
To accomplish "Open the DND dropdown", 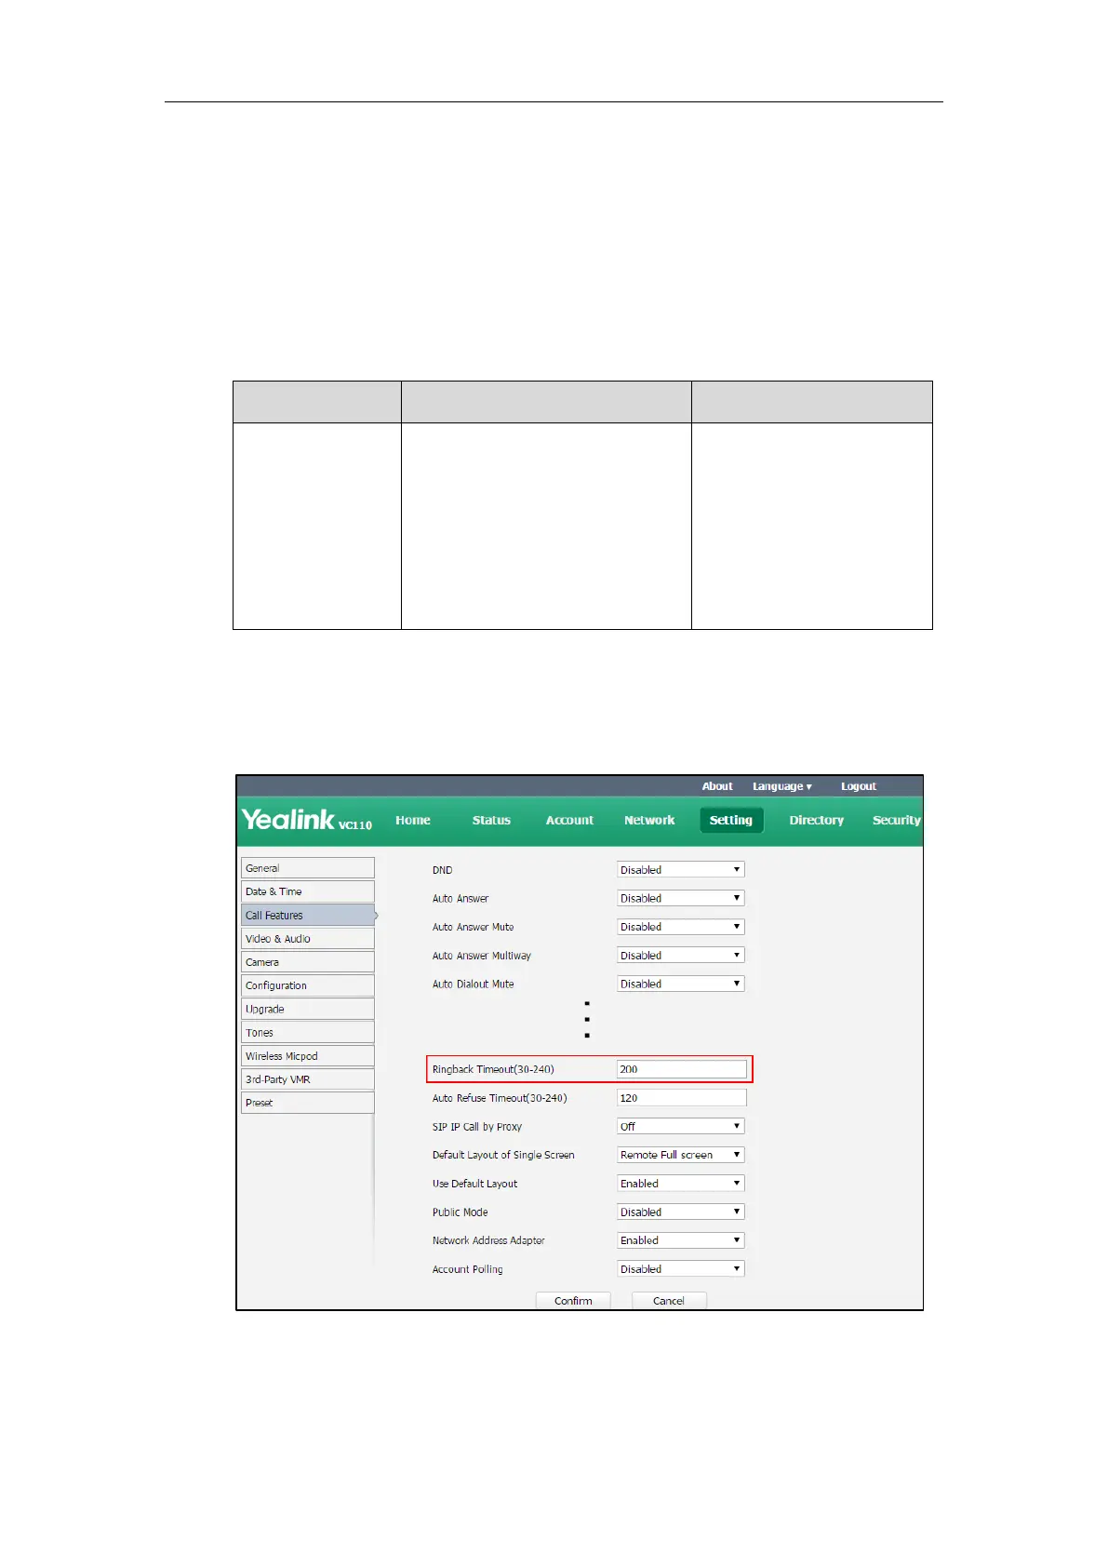I will [681, 870].
